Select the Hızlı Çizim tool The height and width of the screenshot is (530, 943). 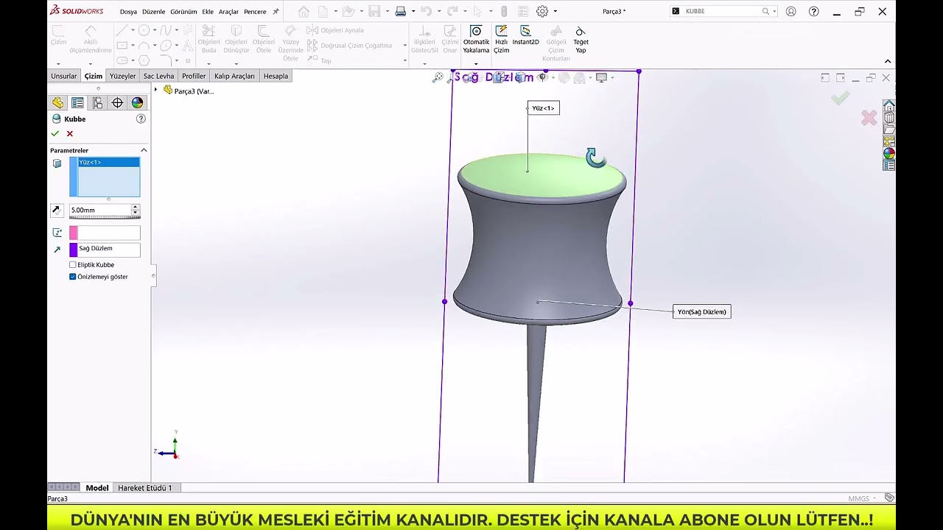point(501,40)
